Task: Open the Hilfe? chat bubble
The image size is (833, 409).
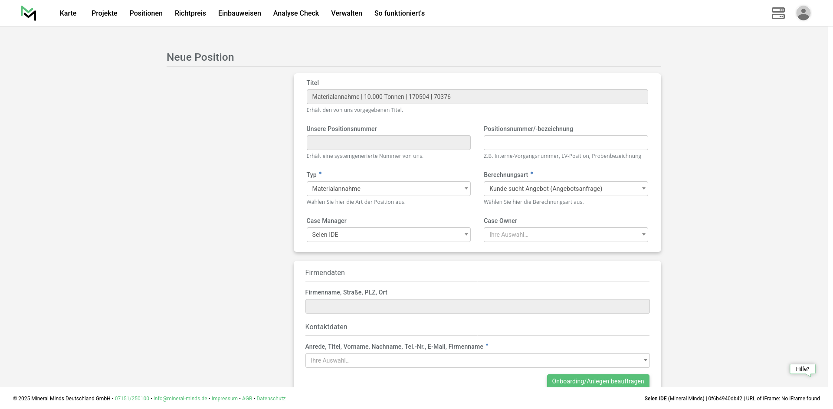Action: point(802,369)
